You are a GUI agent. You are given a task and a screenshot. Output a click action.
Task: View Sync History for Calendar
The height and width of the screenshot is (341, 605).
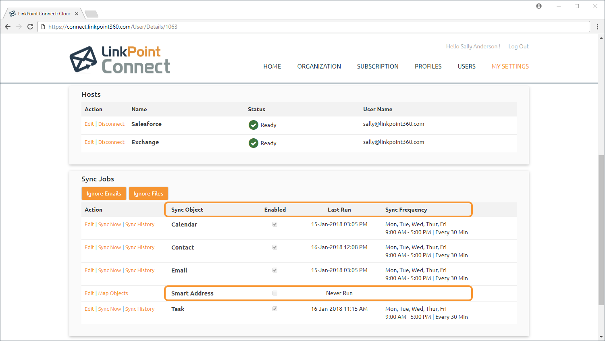140,225
